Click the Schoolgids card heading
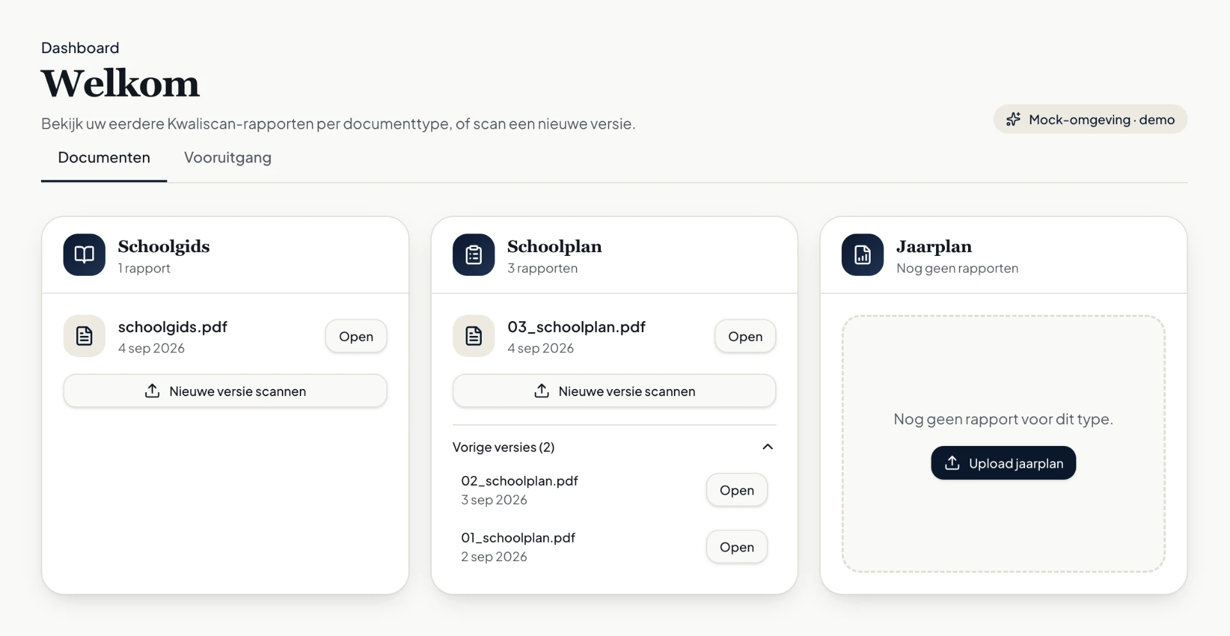Image resolution: width=1230 pixels, height=636 pixels. [163, 246]
